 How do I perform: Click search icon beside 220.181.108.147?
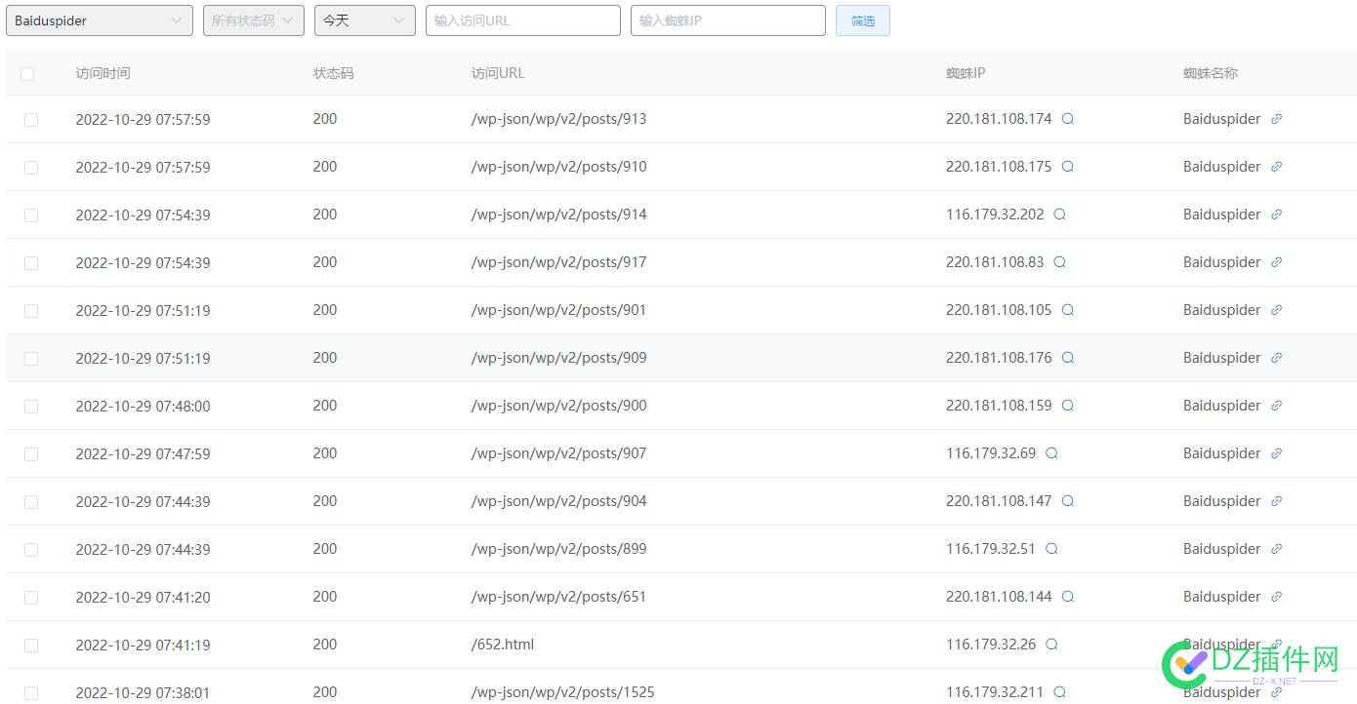[1068, 501]
